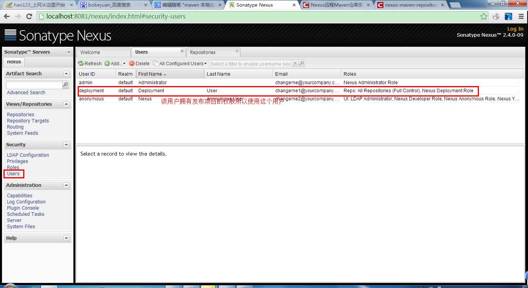Image resolution: width=528 pixels, height=288 pixels.
Task: Switch to the bokeyuan browser tab
Action: (x=114, y=5)
